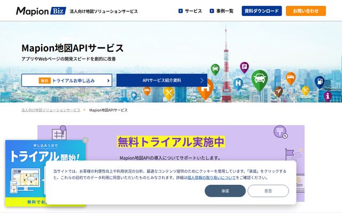Image resolution: width=342 pixels, height=213 pixels.
Task: Close the トライアル開始 popup banner
Action: pyautogui.click(x=85, y=141)
